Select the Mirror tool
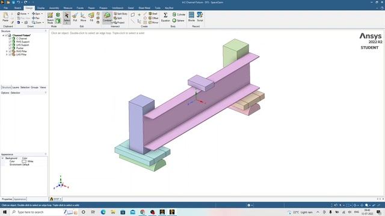This screenshot has height=216, width=385. [153, 23]
